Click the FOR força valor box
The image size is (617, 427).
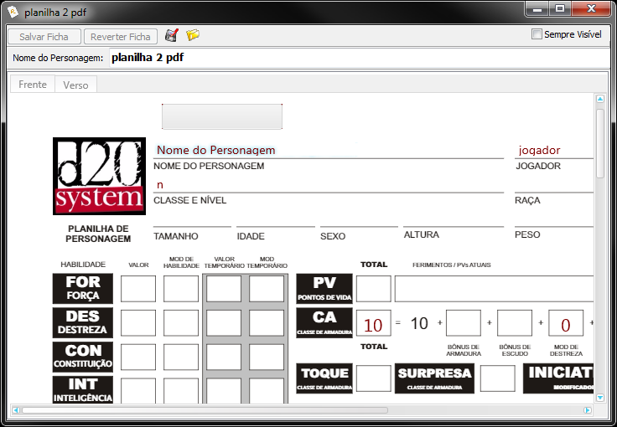tap(138, 289)
